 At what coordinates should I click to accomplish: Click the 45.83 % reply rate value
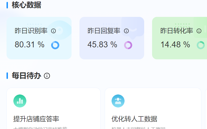pyautogui.click(x=102, y=45)
